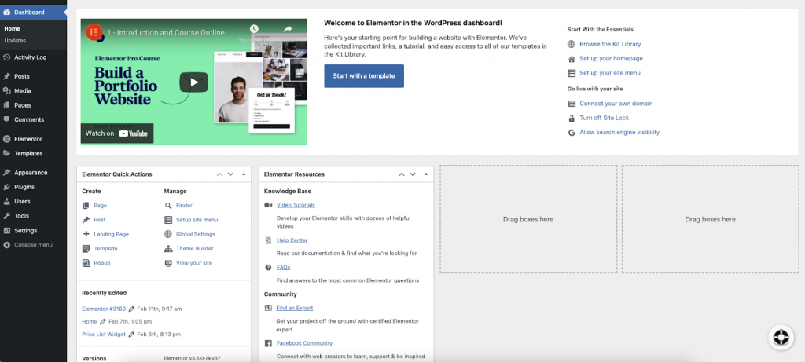Click the round accessibility icon at bottom right
Screen dimensions: 805x362
coord(781,337)
